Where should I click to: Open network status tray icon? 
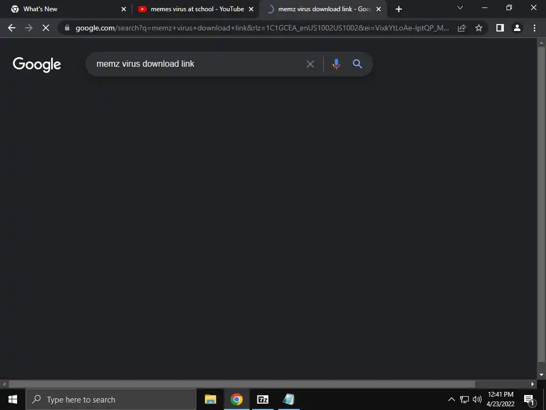pos(464,399)
